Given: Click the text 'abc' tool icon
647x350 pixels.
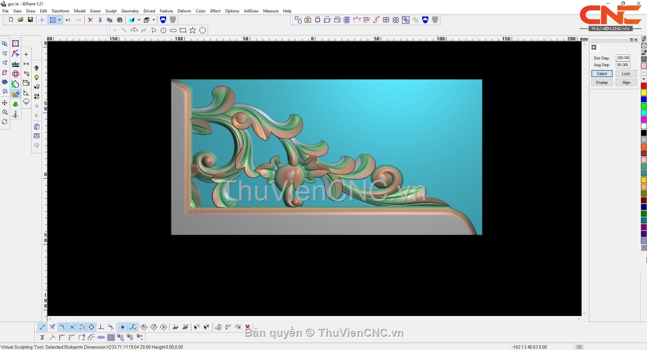Looking at the screenshot, I should tap(16, 64).
